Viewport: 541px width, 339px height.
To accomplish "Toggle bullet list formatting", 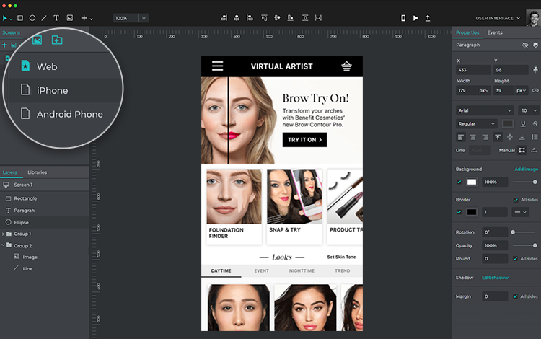I will point(535,137).
